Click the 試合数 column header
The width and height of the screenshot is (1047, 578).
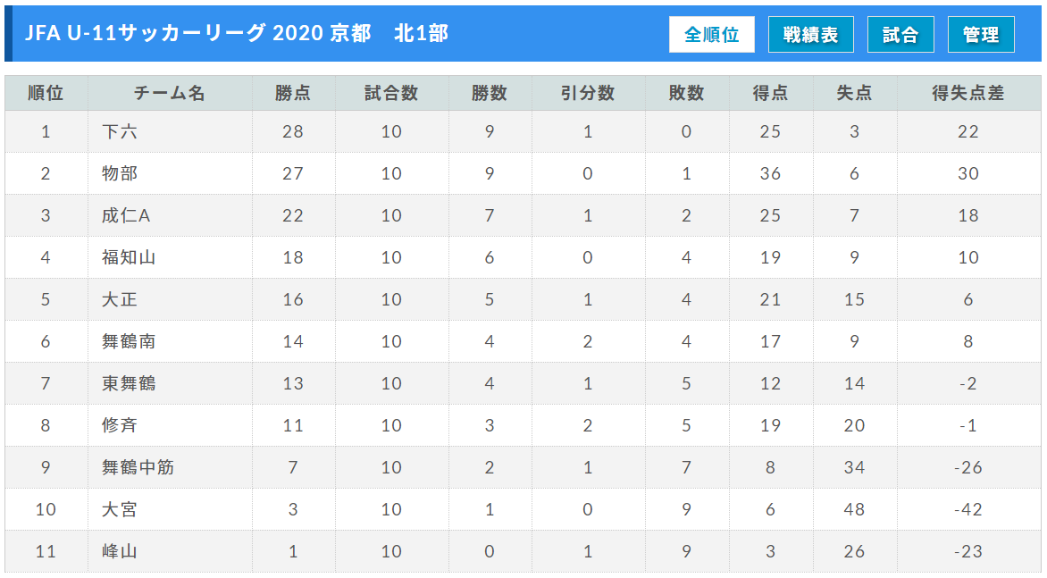pos(391,93)
